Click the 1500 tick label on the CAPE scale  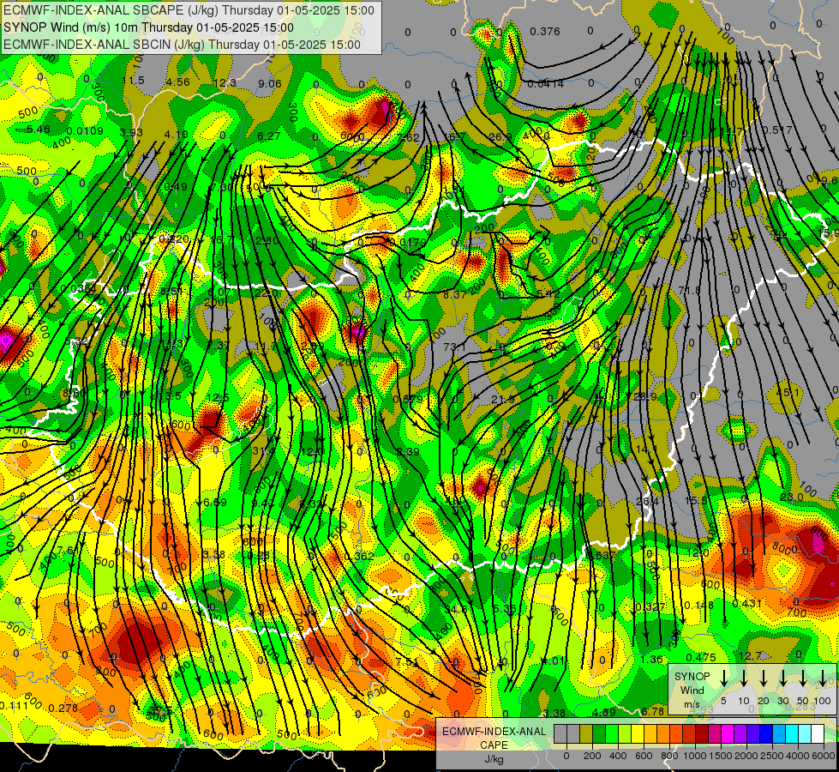pyautogui.click(x=721, y=756)
